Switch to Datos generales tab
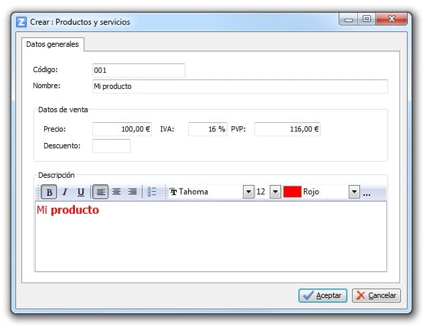 point(52,44)
